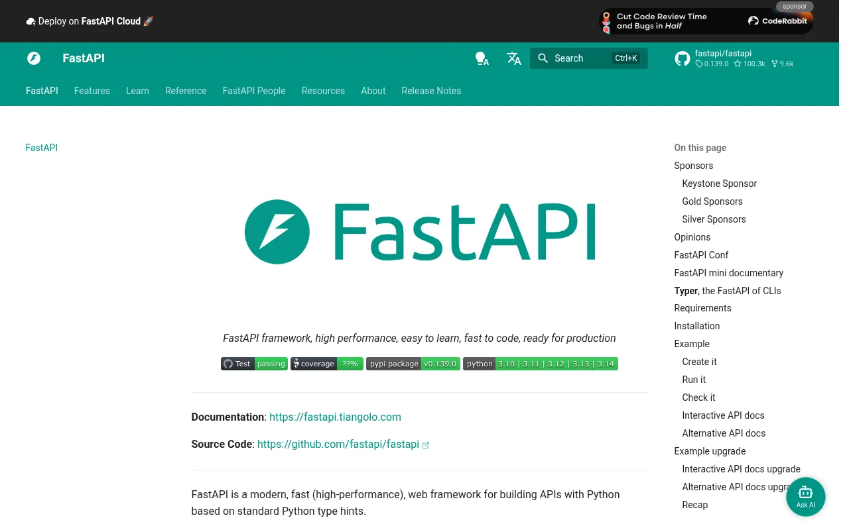Open the language translation selector
The height and width of the screenshot is (530, 849).
(514, 58)
